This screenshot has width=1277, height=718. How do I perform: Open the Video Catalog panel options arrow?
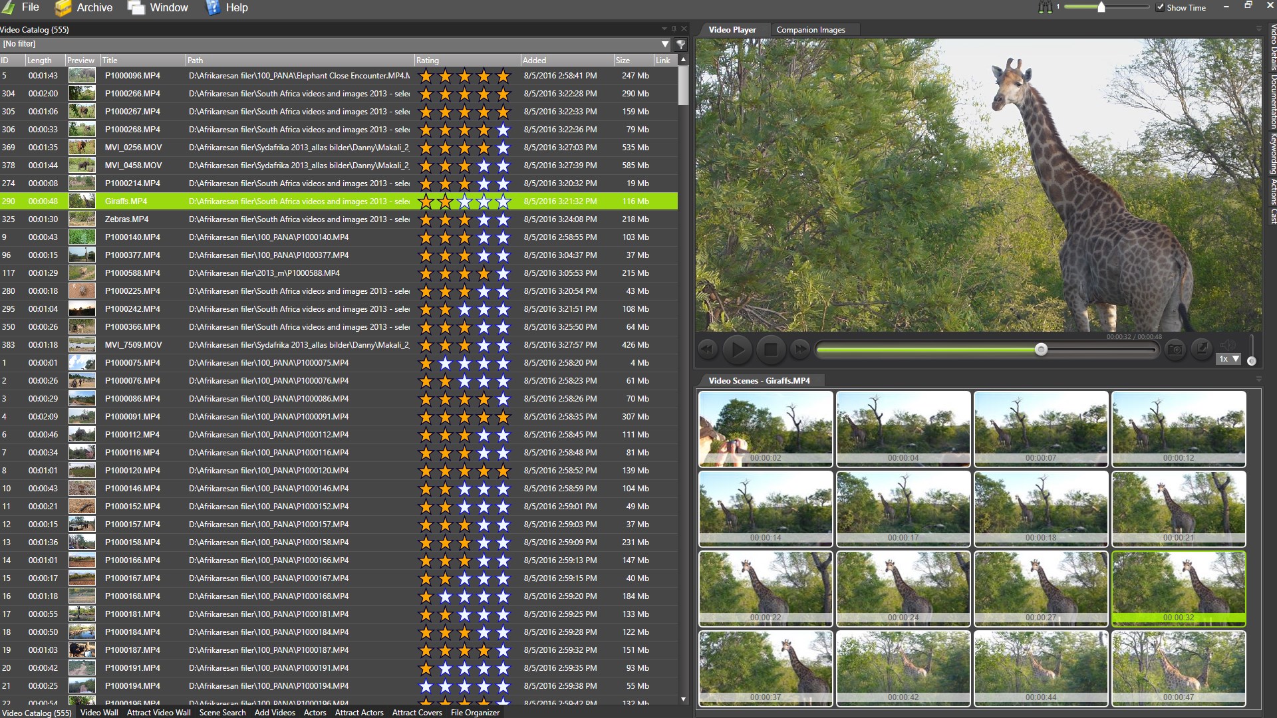click(x=664, y=29)
